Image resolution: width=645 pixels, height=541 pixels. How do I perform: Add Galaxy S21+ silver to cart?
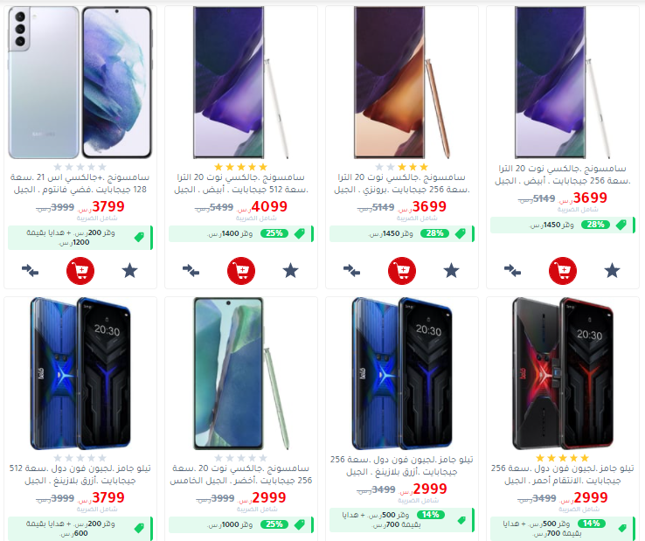pyautogui.click(x=80, y=271)
